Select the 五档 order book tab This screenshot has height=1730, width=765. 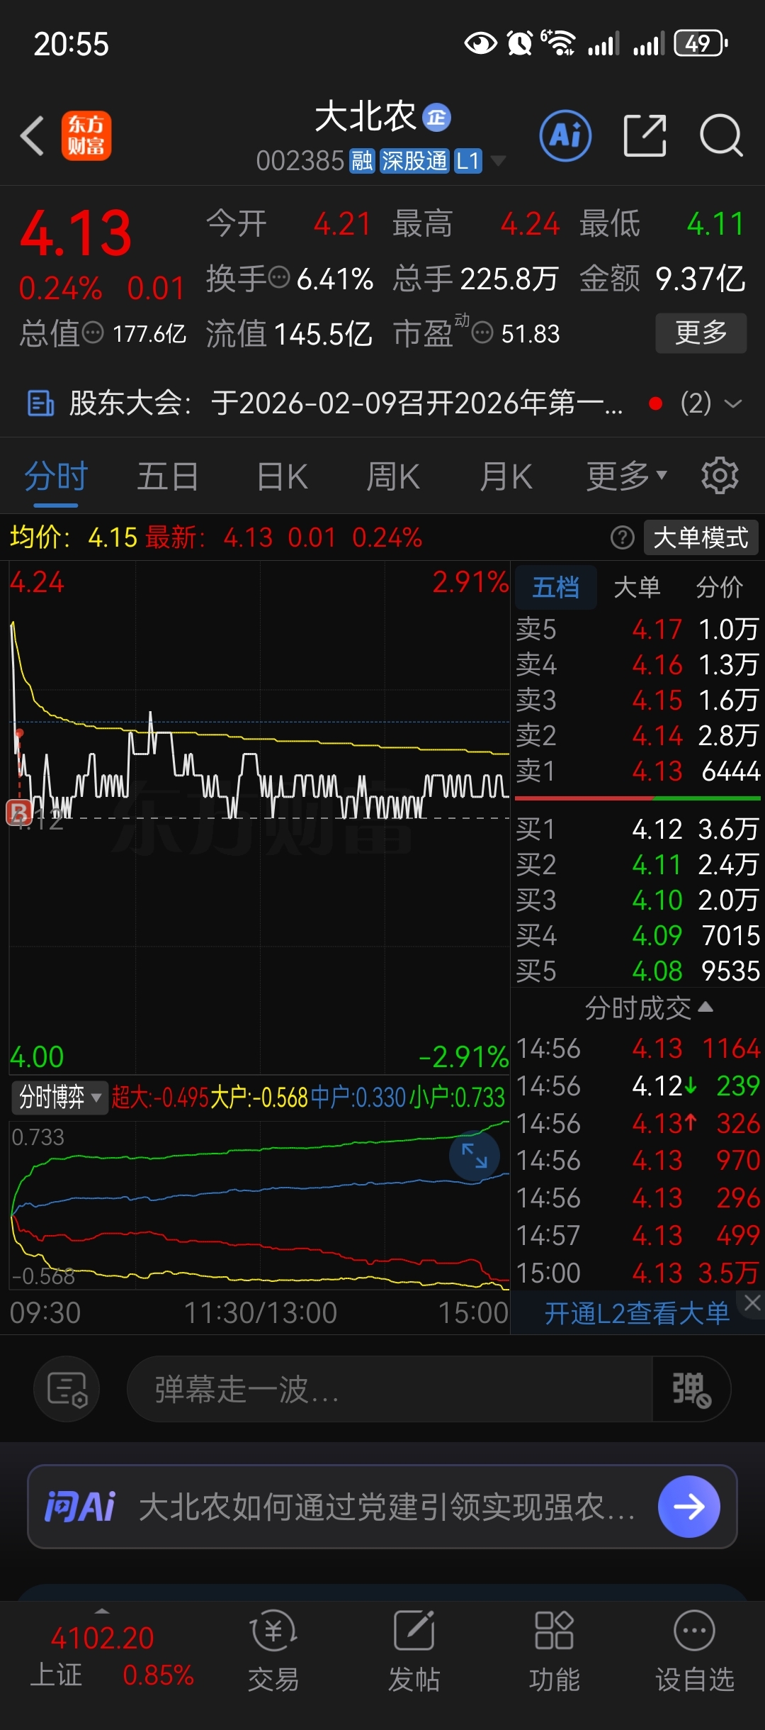click(556, 587)
